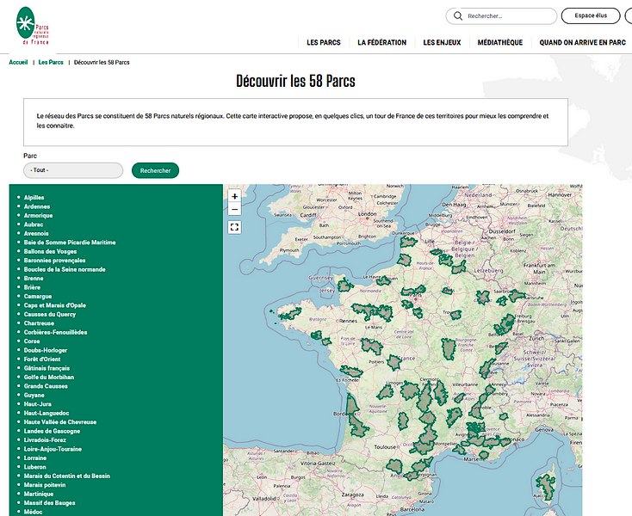
Task: Open Haute Vallée de Chevreuse
Action: tap(60, 422)
